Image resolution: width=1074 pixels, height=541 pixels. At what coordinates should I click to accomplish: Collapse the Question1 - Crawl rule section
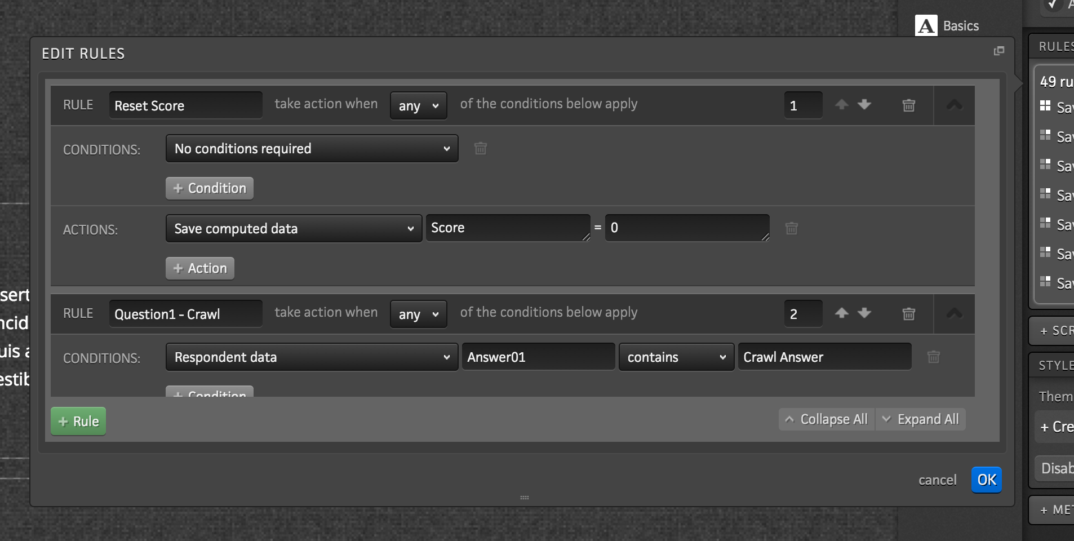point(954,314)
